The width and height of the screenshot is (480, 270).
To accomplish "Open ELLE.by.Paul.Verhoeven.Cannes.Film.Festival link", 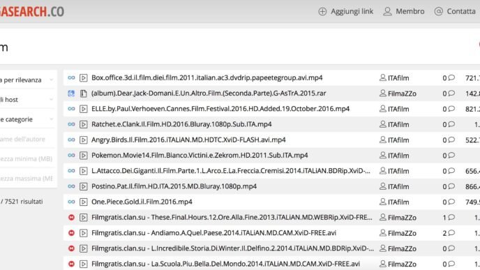I will point(220,109).
